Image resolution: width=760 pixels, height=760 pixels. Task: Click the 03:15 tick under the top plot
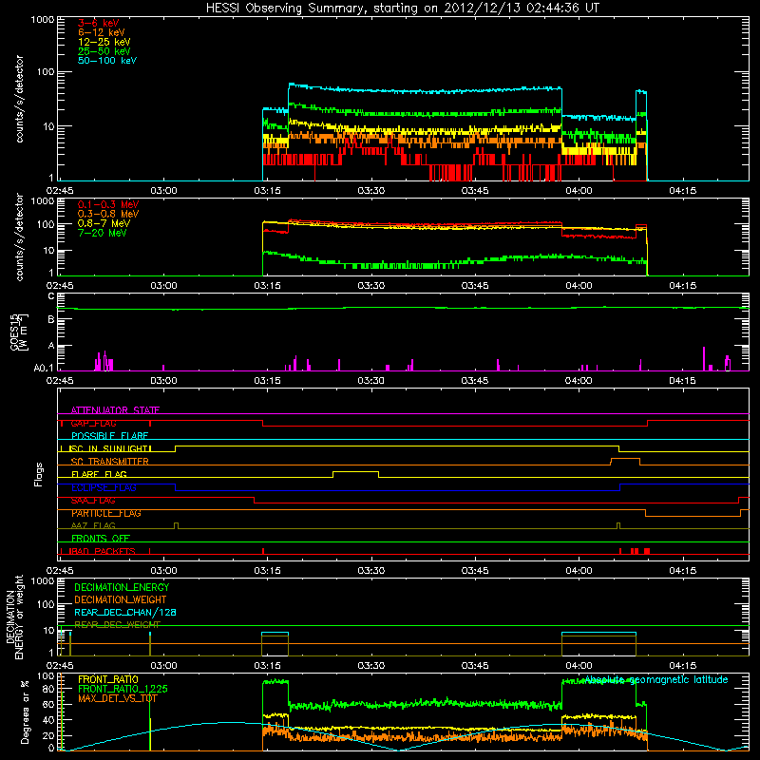coord(267,191)
